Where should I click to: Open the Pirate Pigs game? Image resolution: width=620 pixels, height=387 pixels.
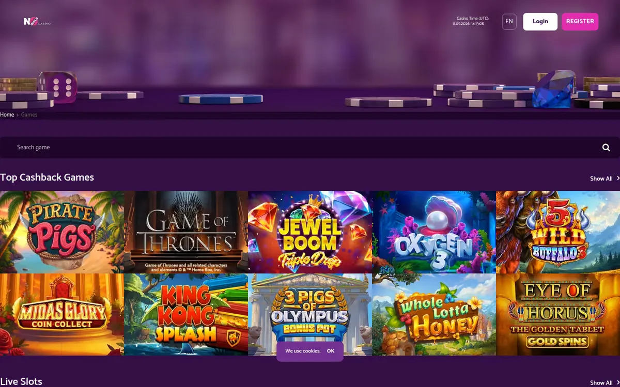coord(62,232)
